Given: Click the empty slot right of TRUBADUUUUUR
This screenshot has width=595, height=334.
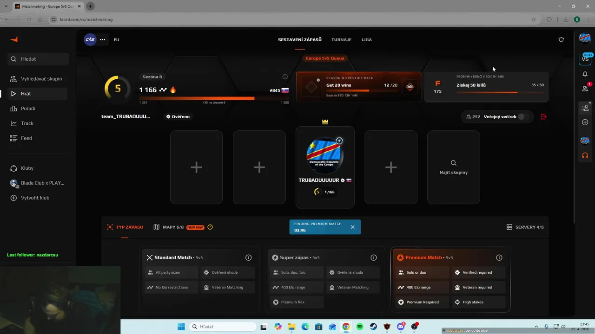Looking at the screenshot, I should 391,167.
